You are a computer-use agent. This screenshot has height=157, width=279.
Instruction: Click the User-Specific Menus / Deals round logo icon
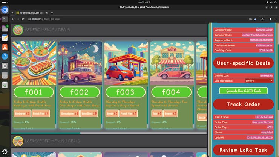18,141
